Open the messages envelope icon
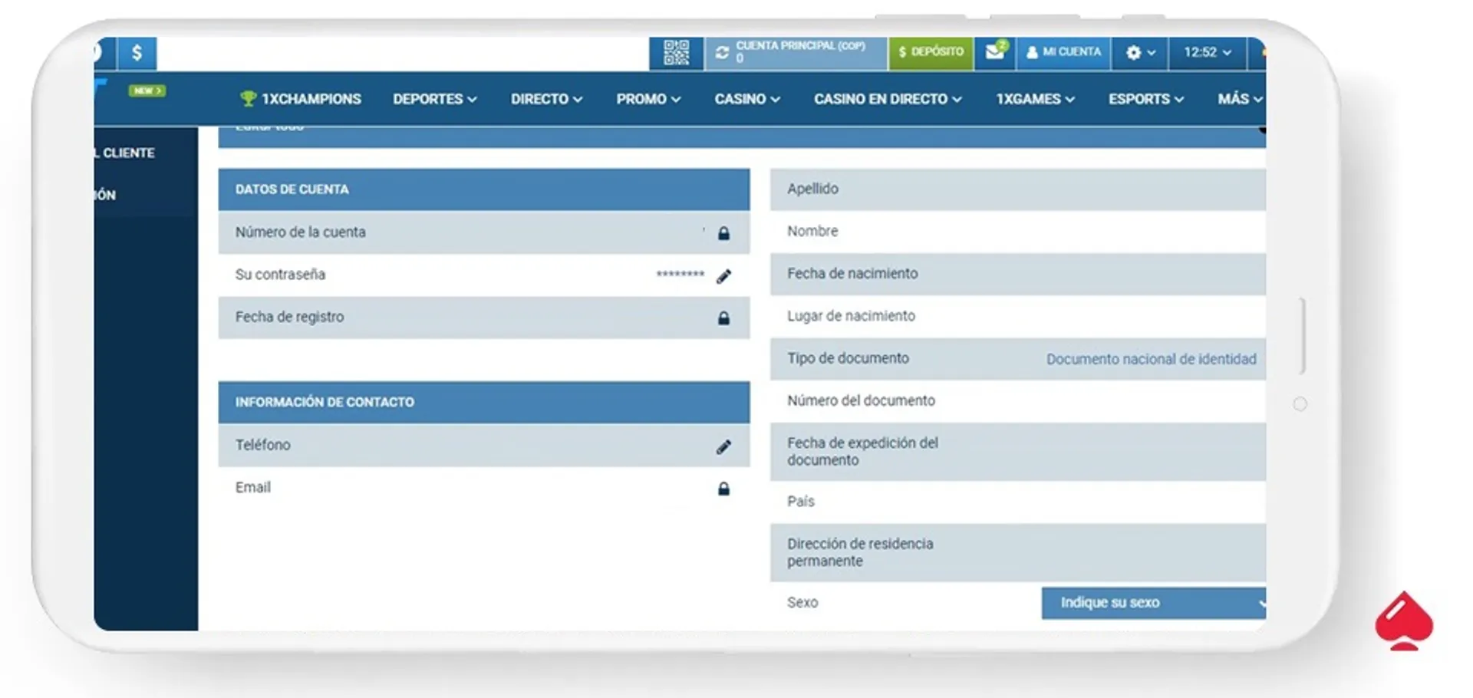This screenshot has height=698, width=1473. [x=995, y=52]
